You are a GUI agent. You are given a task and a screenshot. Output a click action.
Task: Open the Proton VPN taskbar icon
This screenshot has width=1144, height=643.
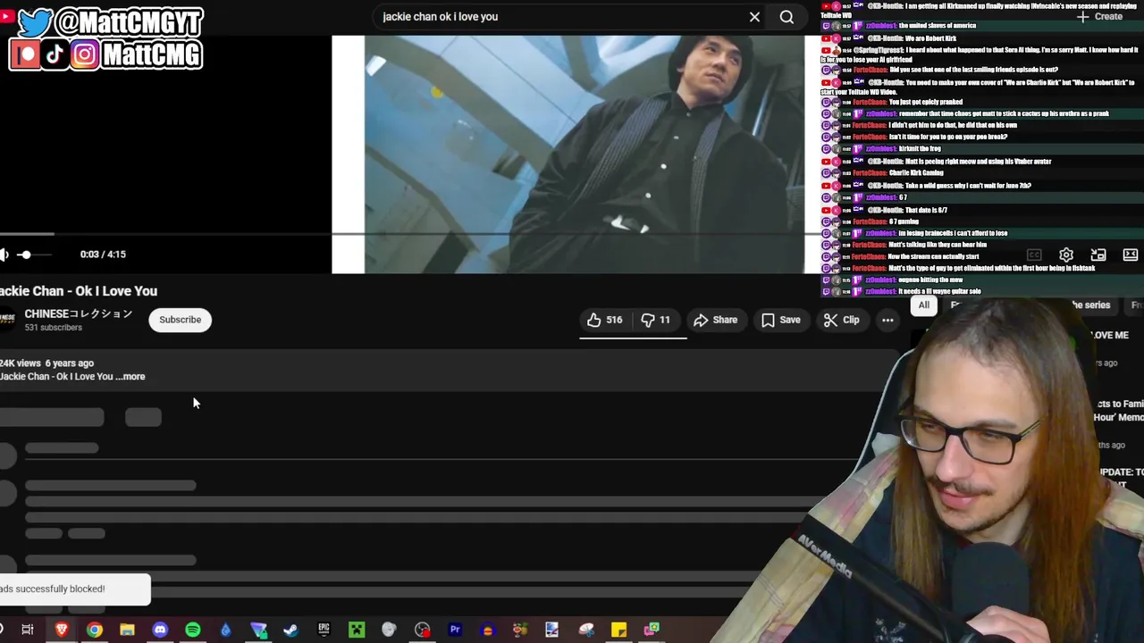258,630
